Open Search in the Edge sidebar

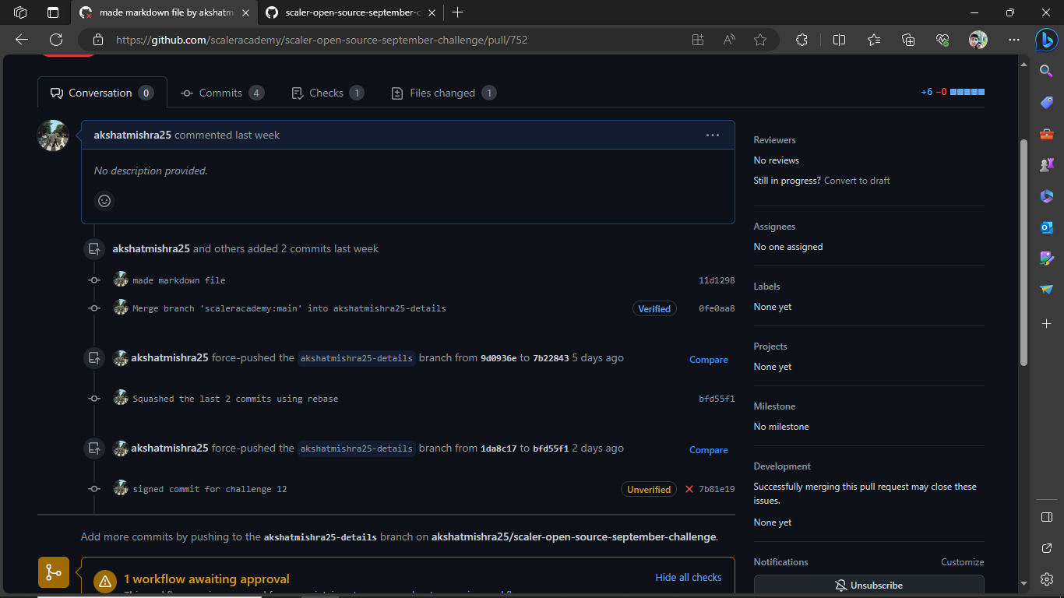[x=1046, y=71]
